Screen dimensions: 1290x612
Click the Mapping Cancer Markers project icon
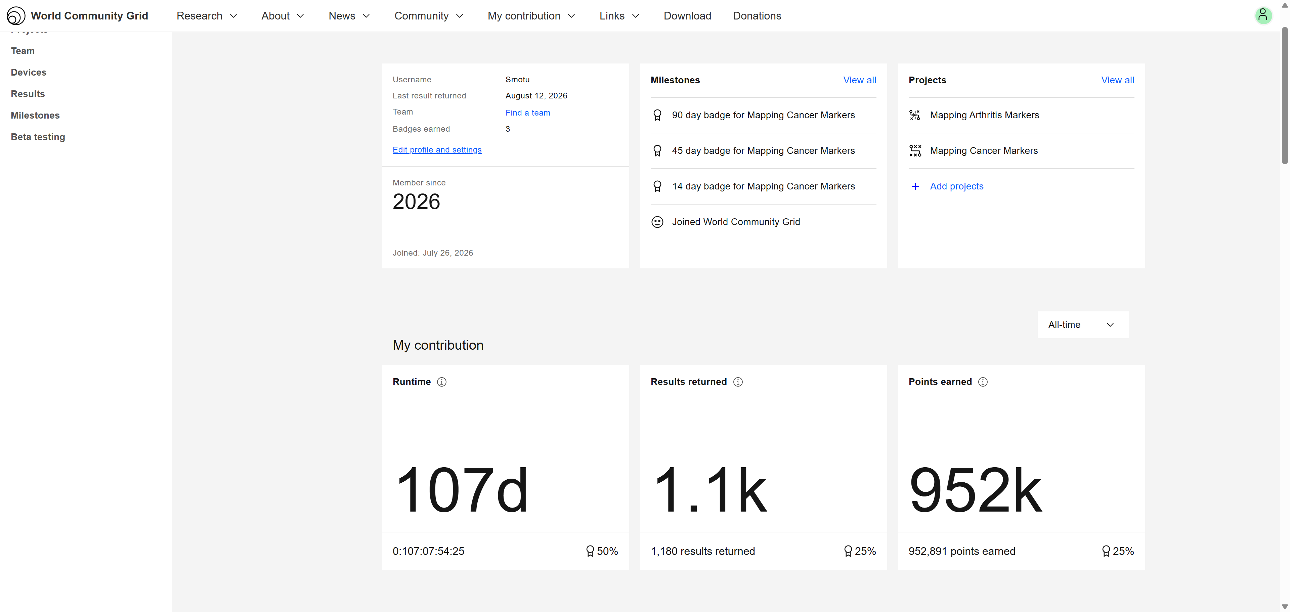pos(915,151)
